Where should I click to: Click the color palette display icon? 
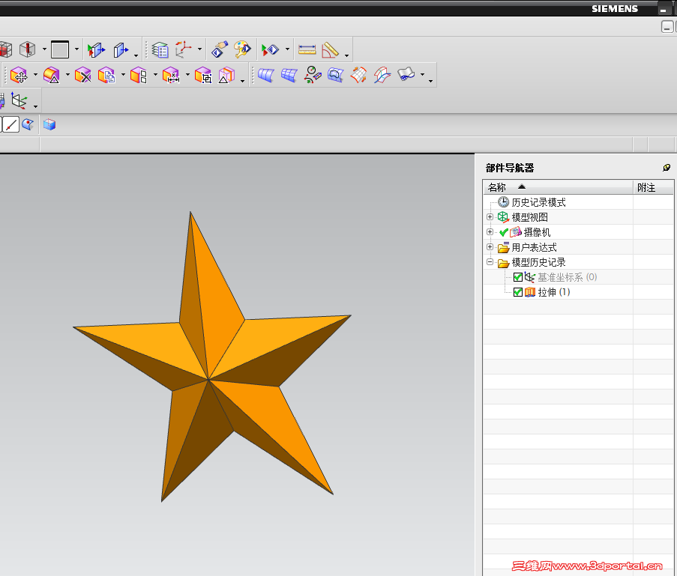242,49
